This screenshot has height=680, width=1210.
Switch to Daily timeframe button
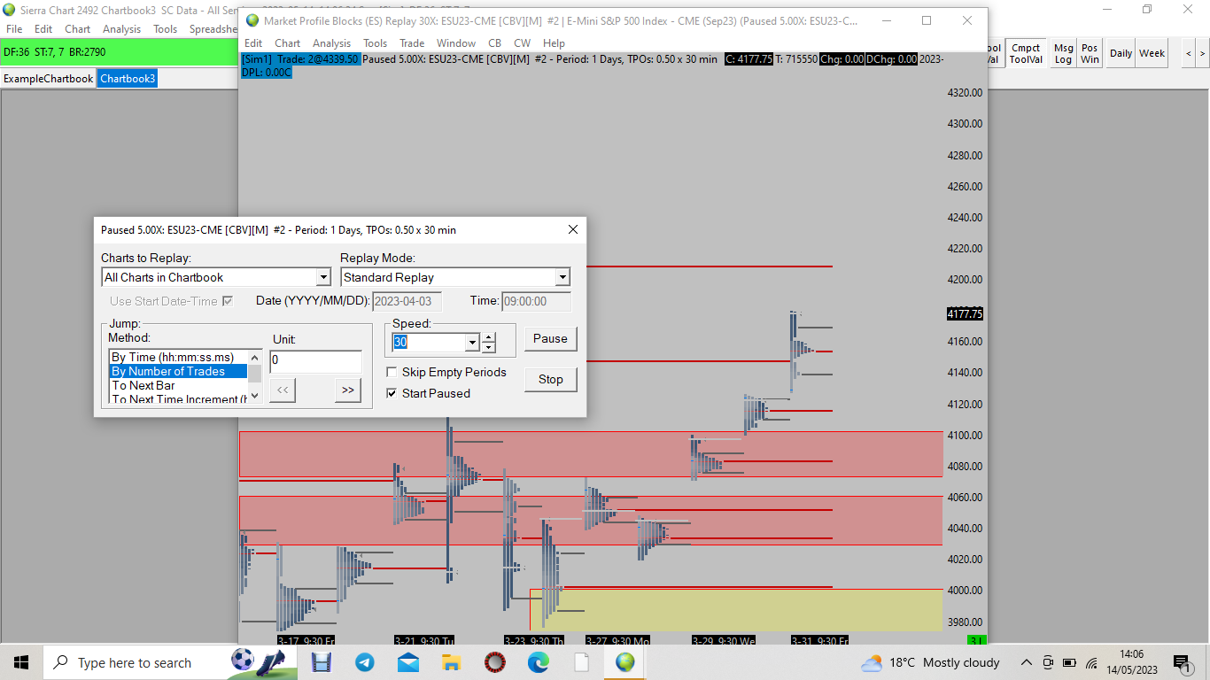pyautogui.click(x=1121, y=53)
